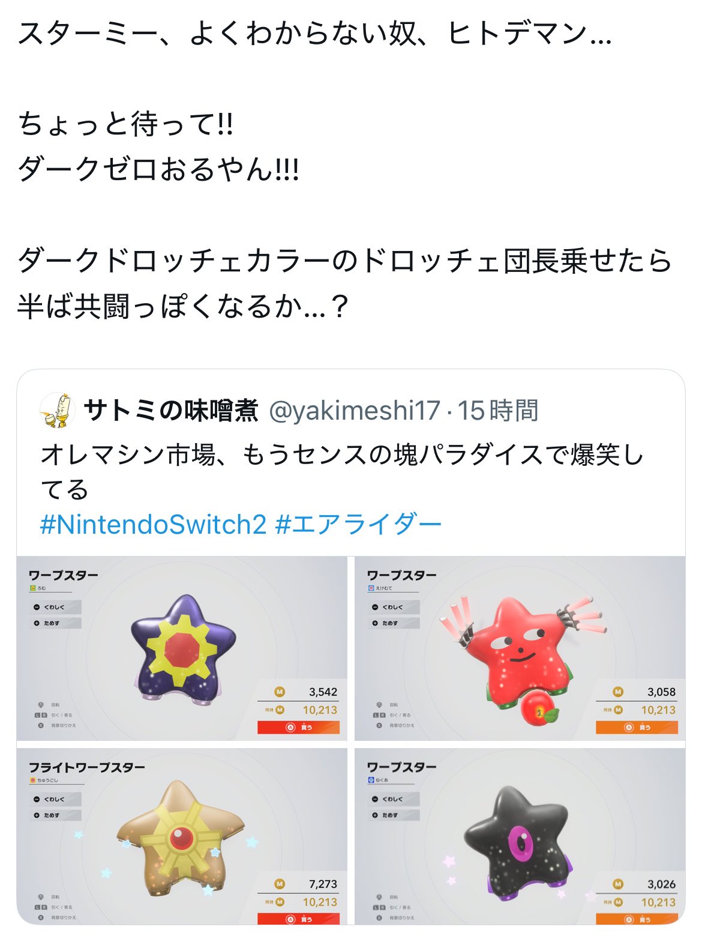Click ためす option in black star image
Viewport: 702px width, 939px height.
click(394, 815)
